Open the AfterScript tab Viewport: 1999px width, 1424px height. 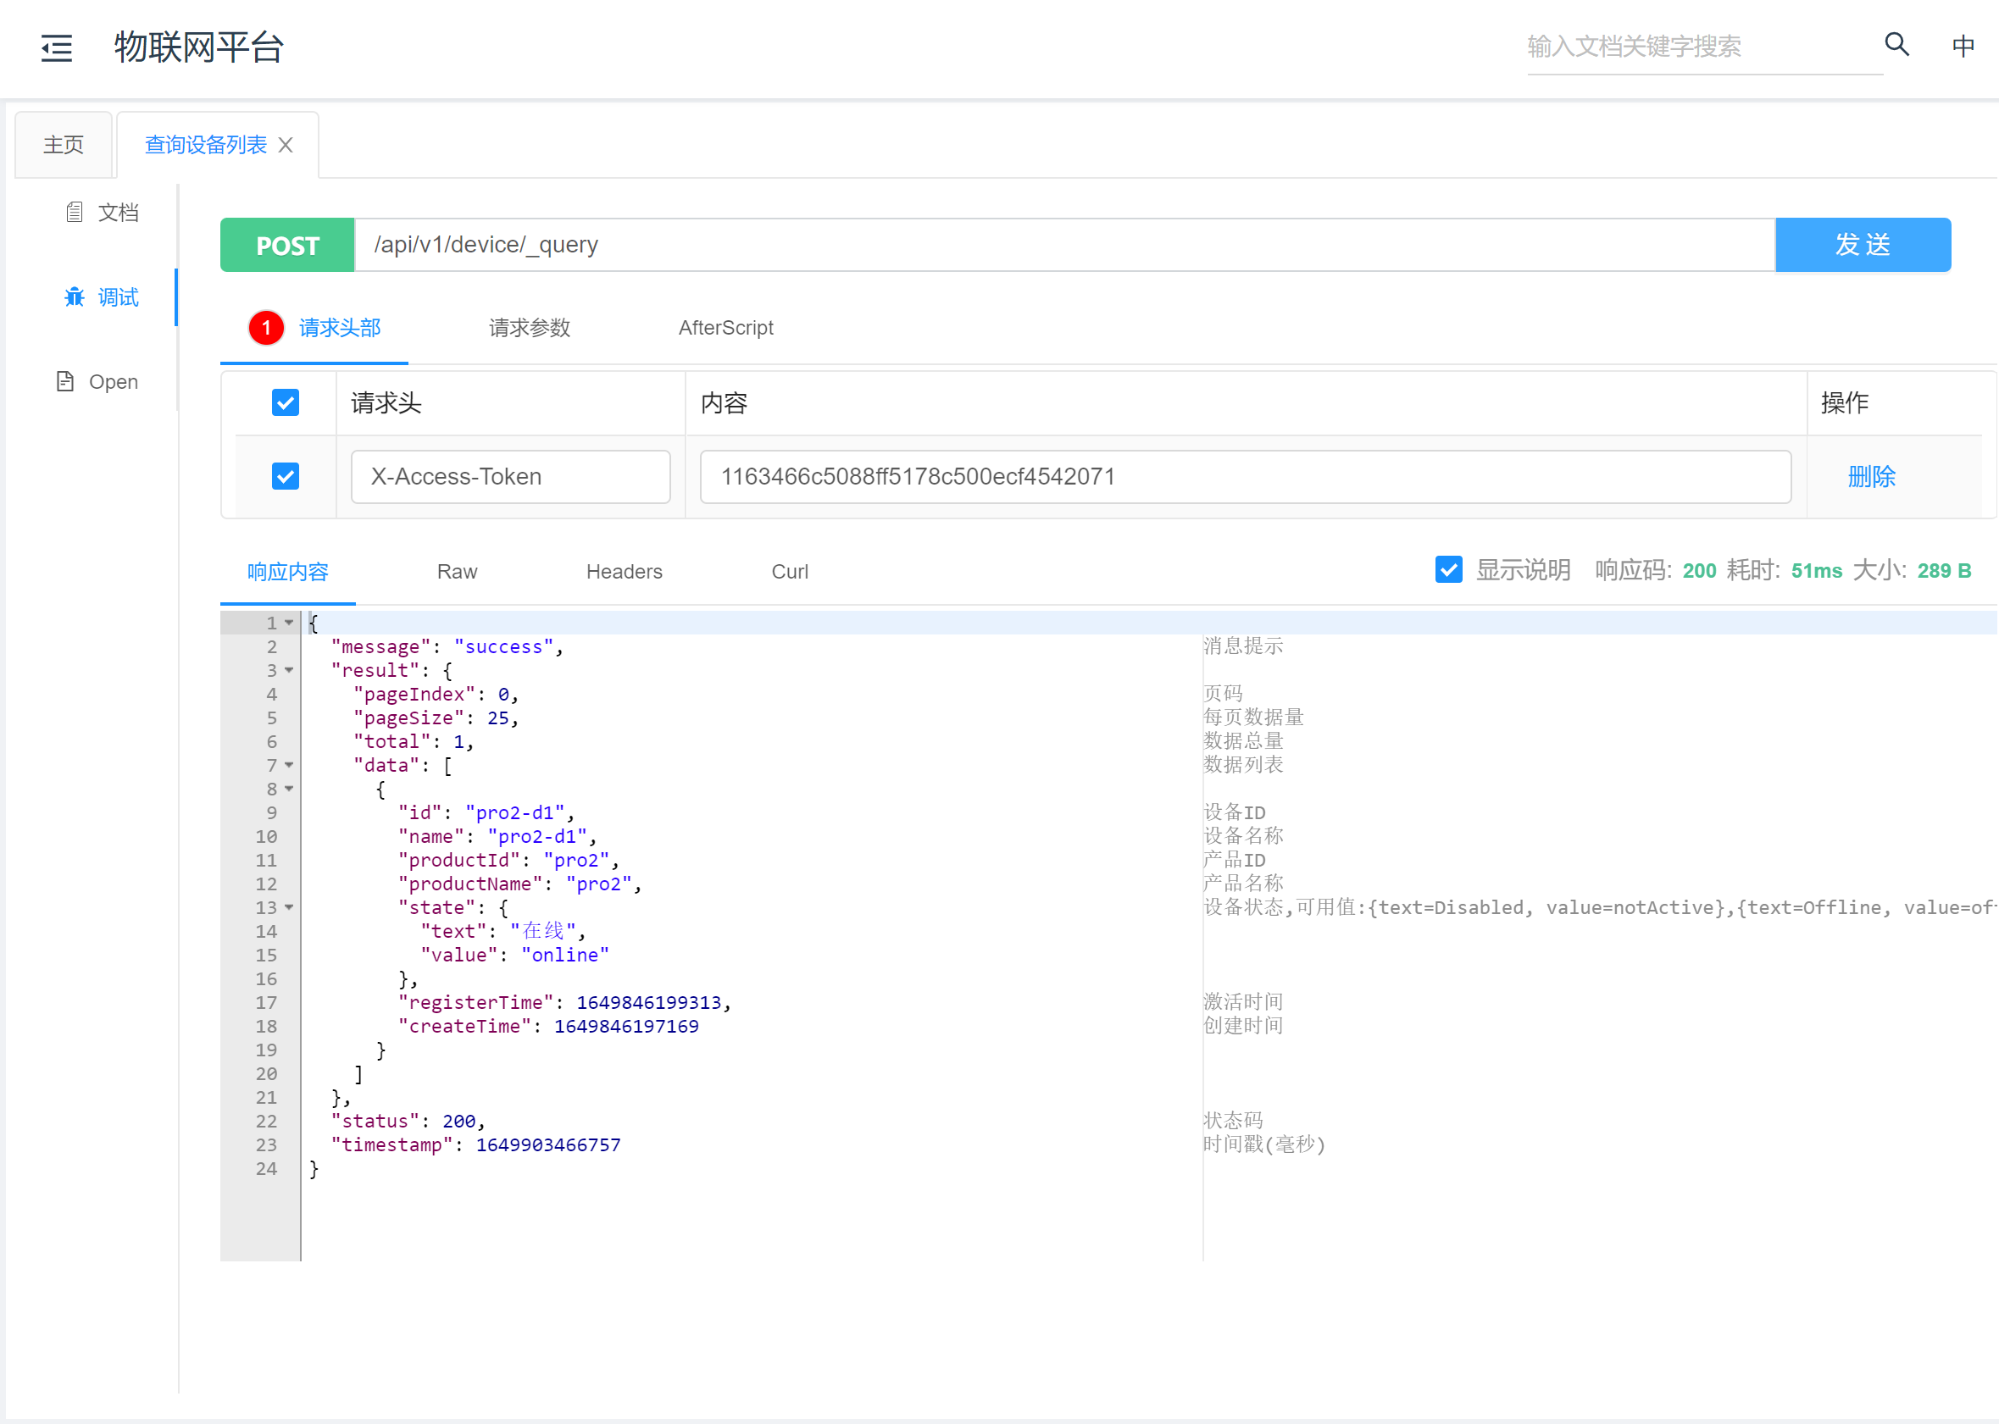(x=725, y=328)
